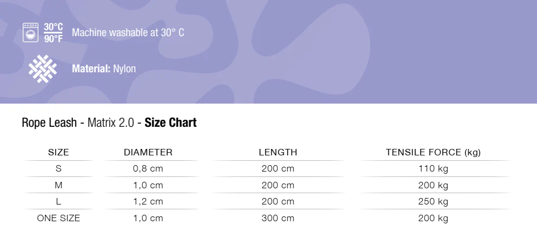Click the 'Rope Leash - Matrix 2.0 - Size Chart' heading
Viewport: 537px width, 232px height.
click(x=109, y=123)
